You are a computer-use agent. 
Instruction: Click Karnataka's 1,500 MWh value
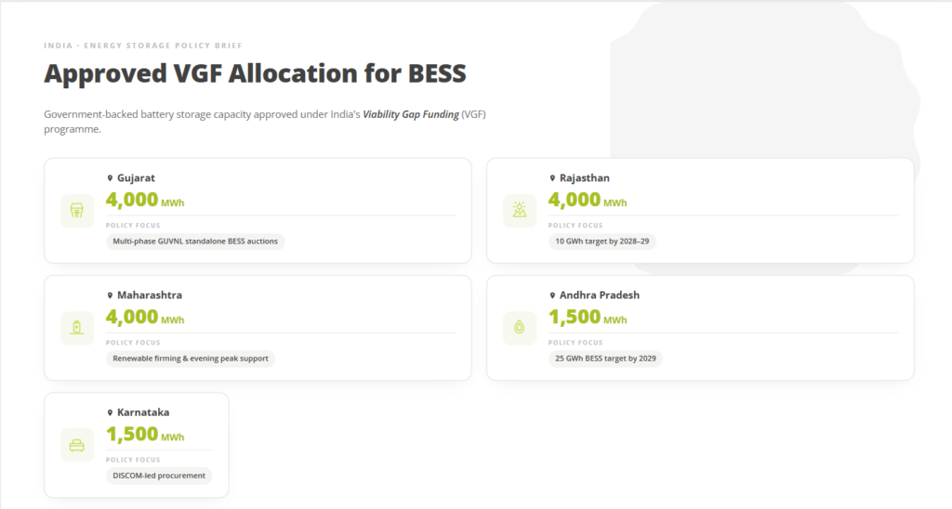click(145, 435)
